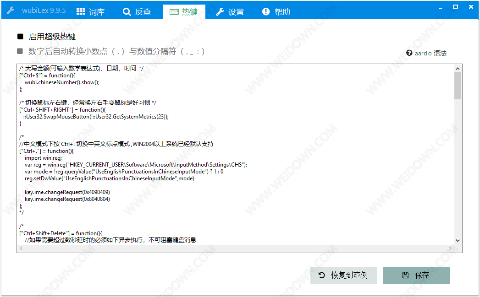Place cursor on the wubi.chineseNumber().show() line
Viewport: 480px width, 297px height.
62,82
